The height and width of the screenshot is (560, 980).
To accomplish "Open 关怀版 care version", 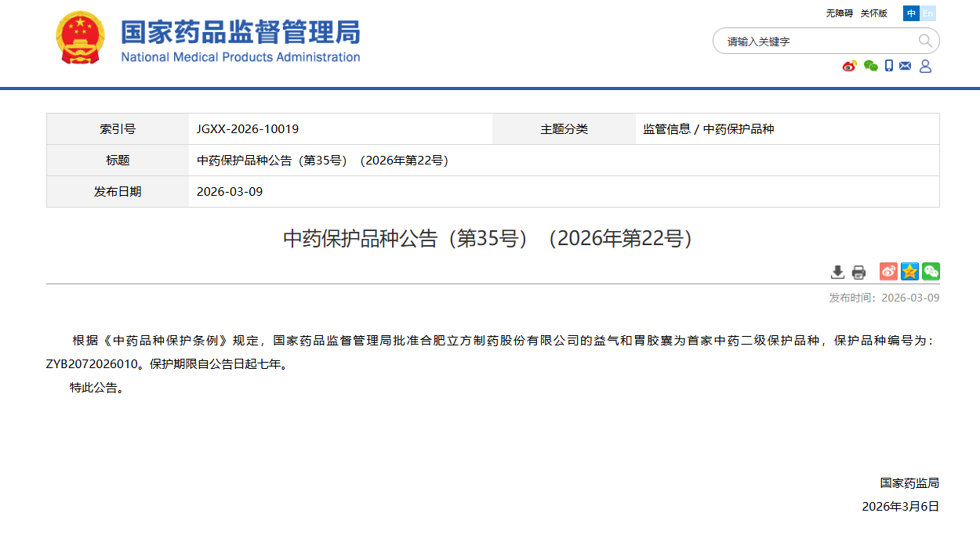I will [873, 13].
